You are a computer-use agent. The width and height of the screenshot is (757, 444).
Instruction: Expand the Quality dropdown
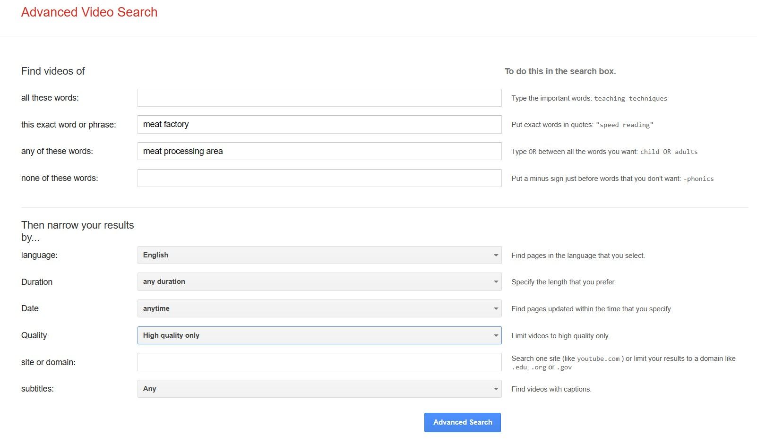click(319, 335)
